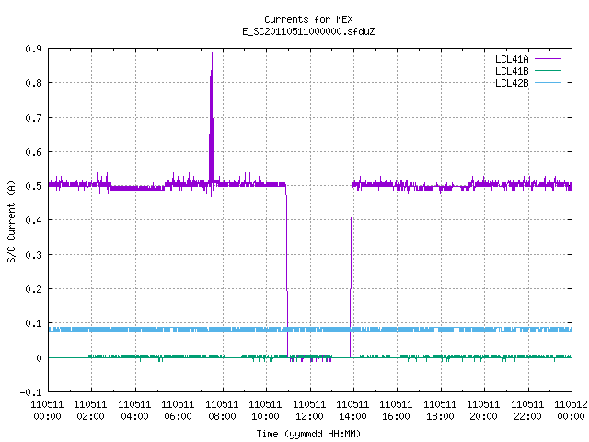Click the '110511 18:00' time tick label
589x442 pixels.
pos(440,411)
